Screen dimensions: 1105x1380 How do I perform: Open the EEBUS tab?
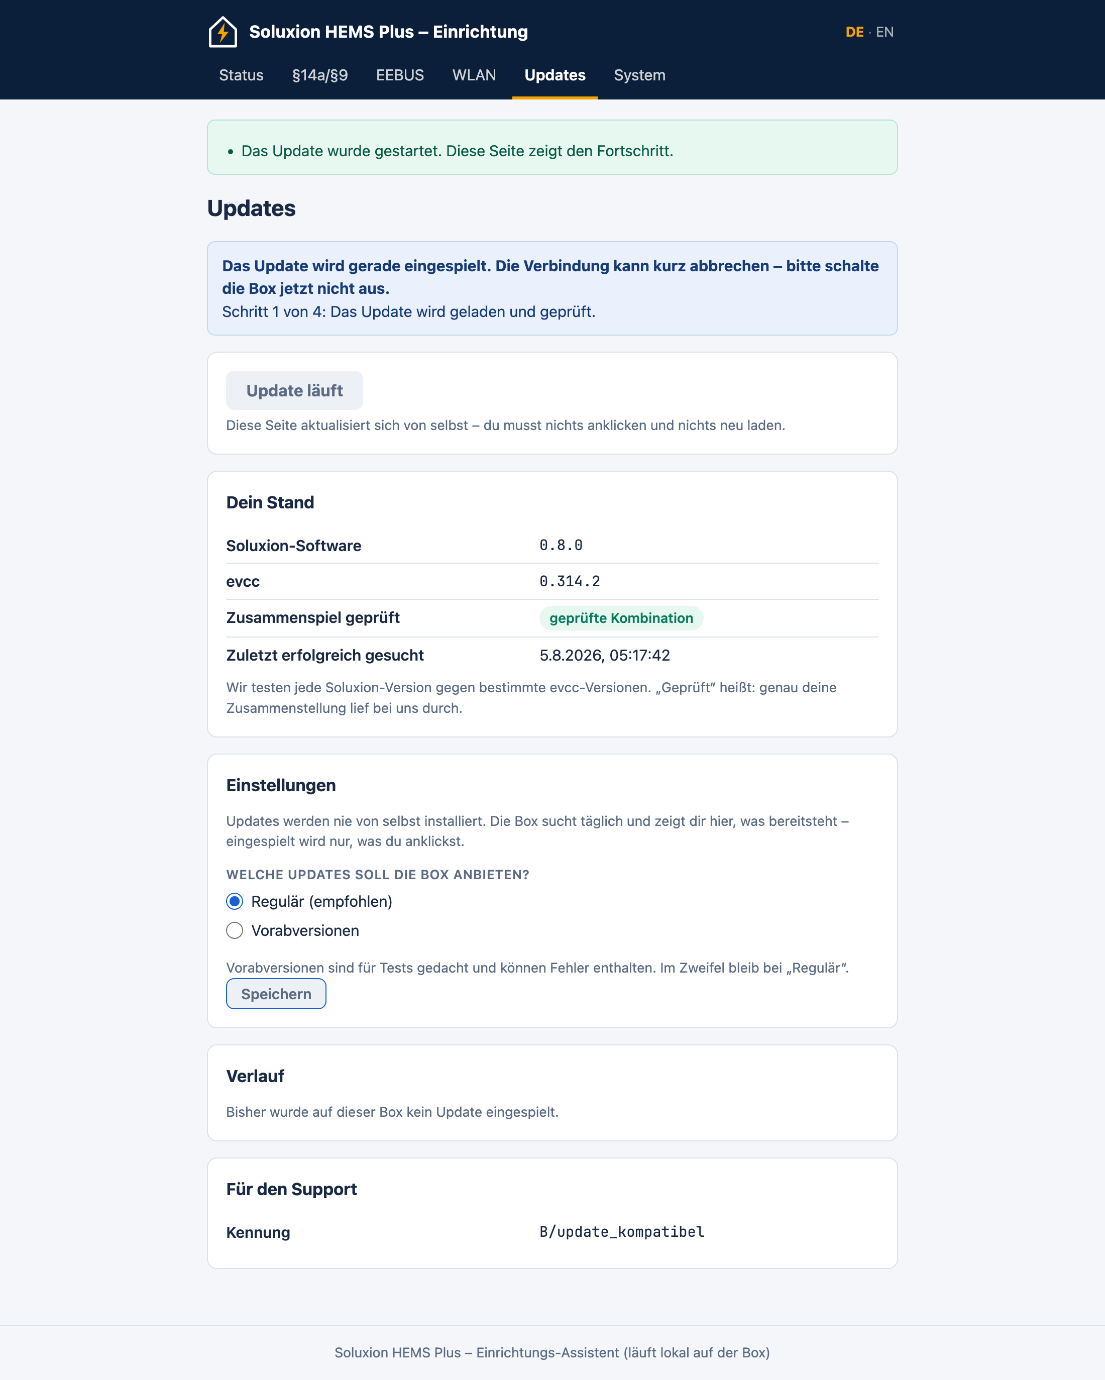point(400,75)
